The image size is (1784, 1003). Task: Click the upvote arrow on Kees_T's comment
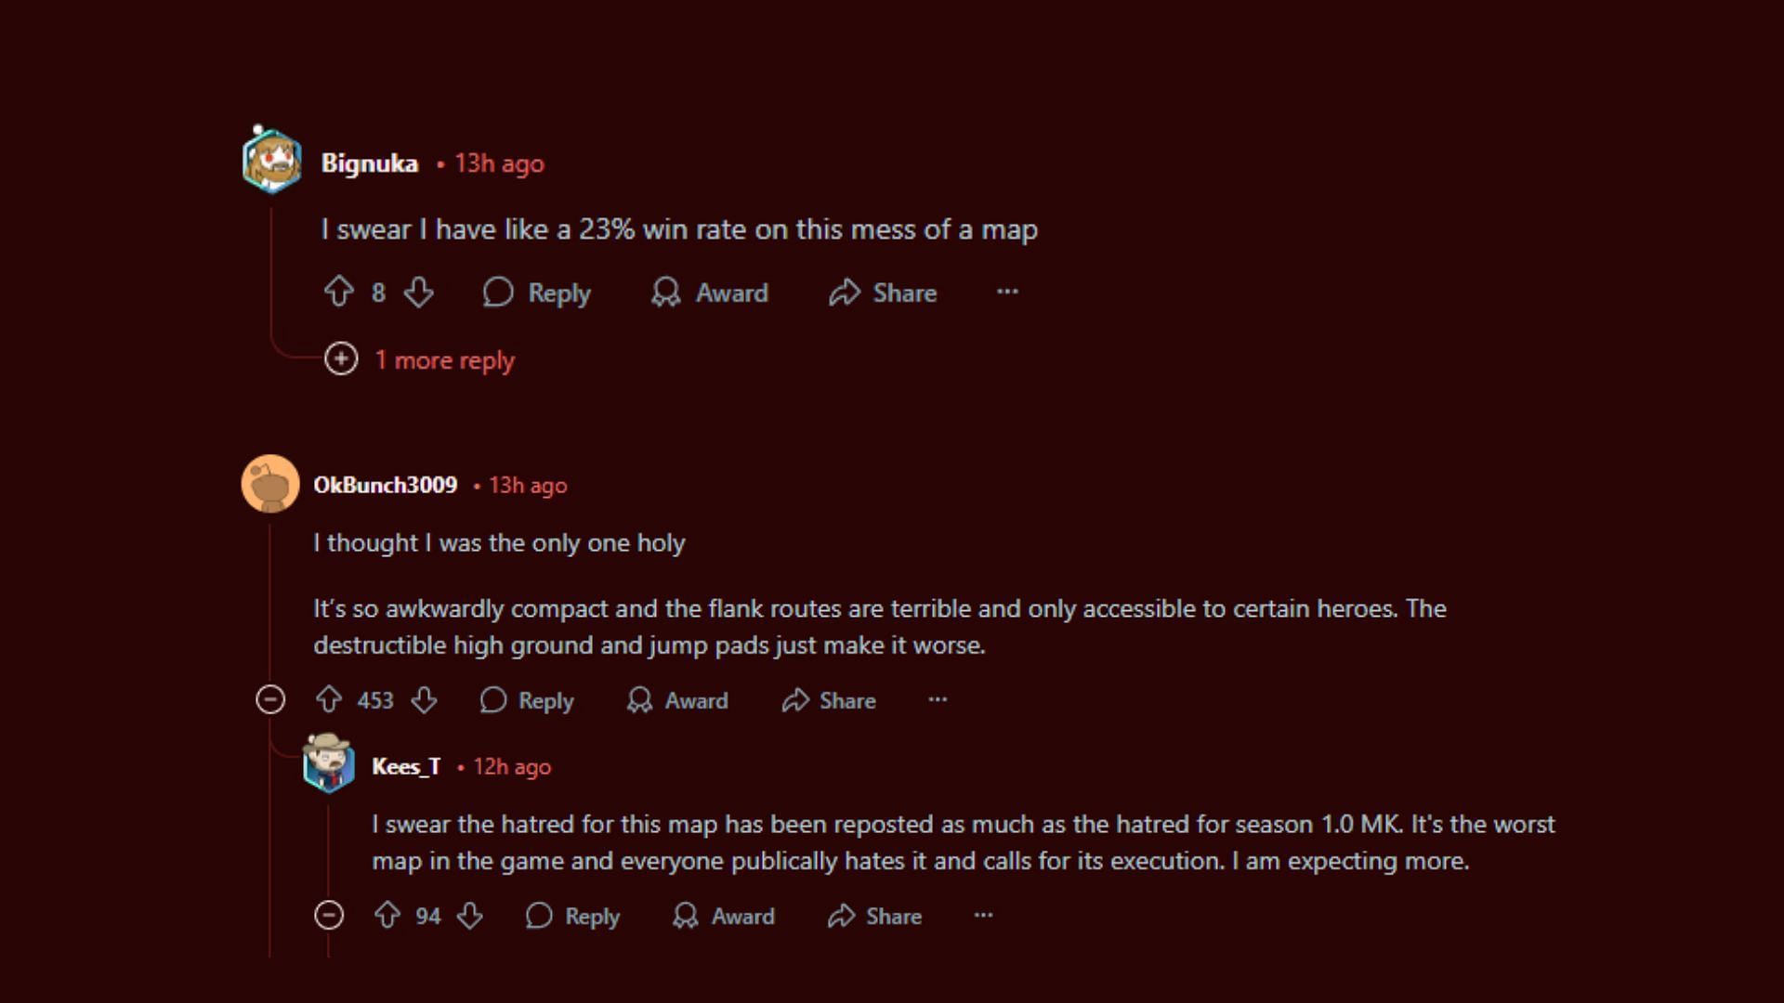coord(387,916)
